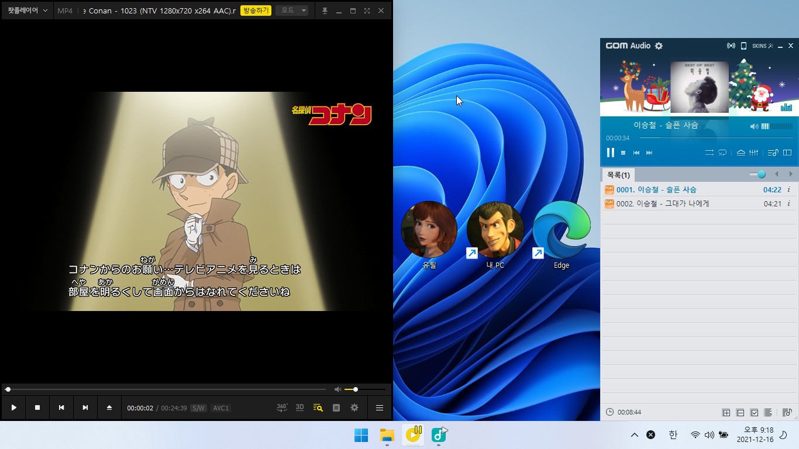Click the clock timer icon in GOM Audio

[x=610, y=412]
